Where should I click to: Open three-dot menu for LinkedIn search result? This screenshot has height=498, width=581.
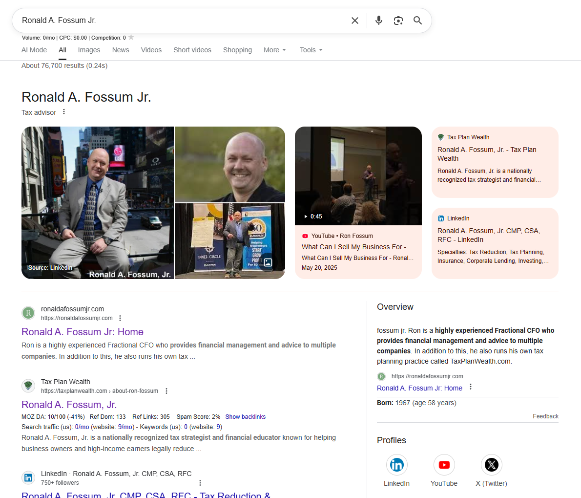coord(200,483)
